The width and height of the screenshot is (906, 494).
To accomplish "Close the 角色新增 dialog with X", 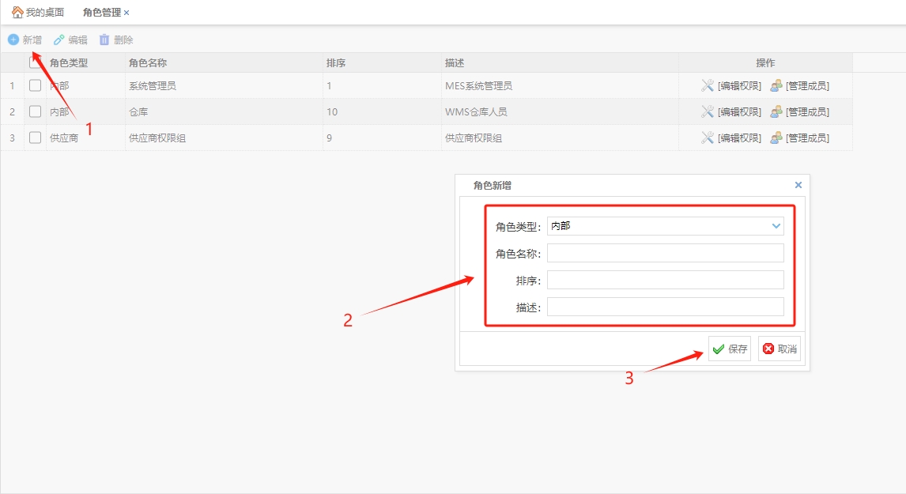I will (798, 185).
